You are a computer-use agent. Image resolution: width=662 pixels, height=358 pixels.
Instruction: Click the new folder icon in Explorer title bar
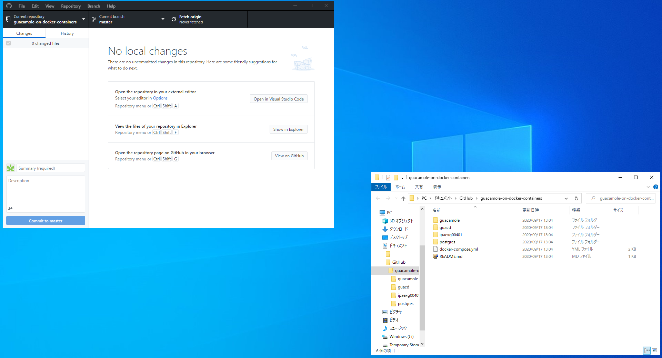(396, 178)
